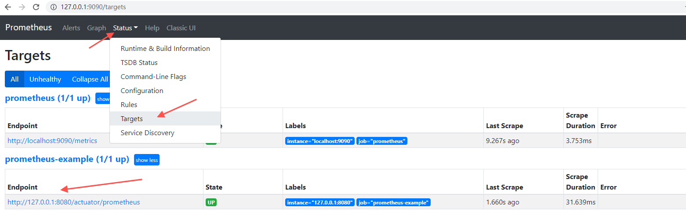The image size is (686, 215).
Task: Select Service Discovery menu item
Action: 147,133
